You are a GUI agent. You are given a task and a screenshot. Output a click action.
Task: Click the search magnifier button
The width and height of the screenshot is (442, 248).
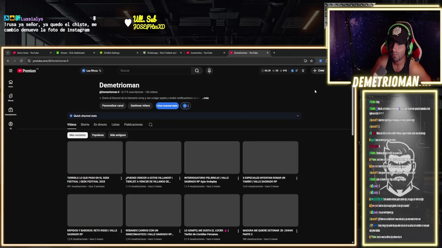(197, 71)
